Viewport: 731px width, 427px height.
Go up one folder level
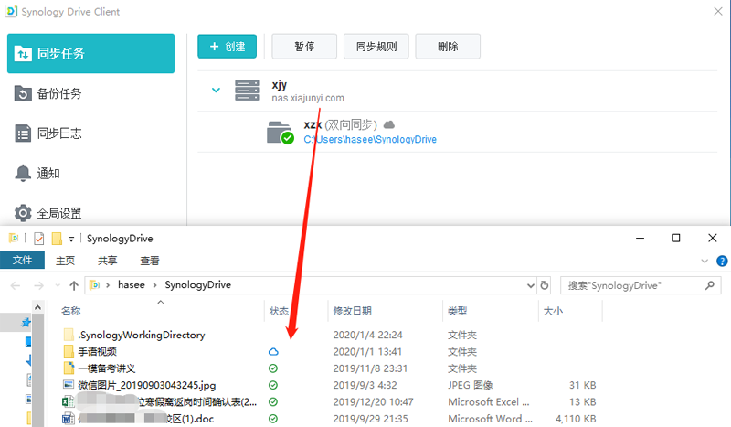click(x=74, y=285)
